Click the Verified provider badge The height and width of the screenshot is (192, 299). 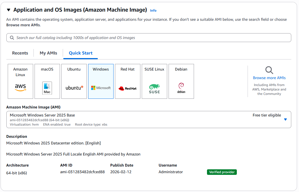pos(222,172)
